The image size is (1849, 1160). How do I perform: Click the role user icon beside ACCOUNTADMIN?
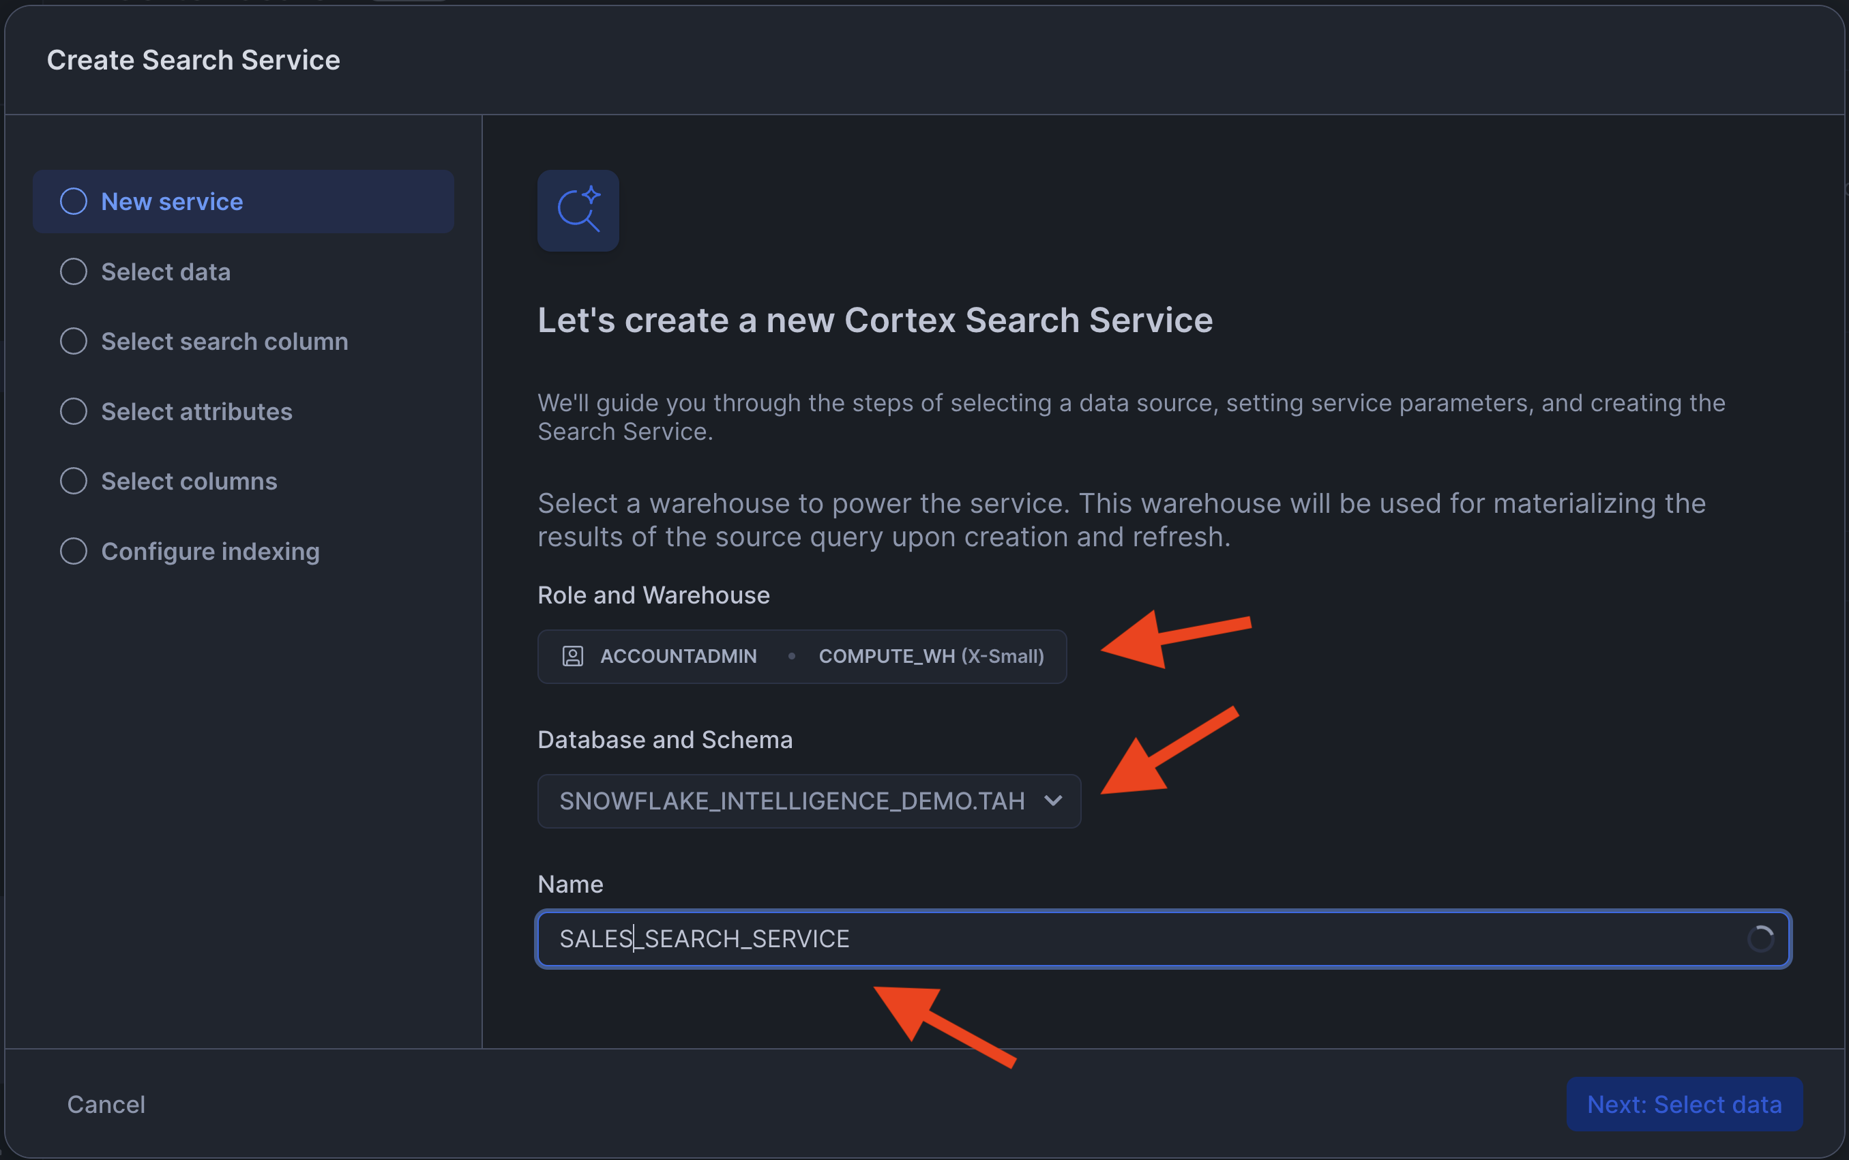pos(572,656)
